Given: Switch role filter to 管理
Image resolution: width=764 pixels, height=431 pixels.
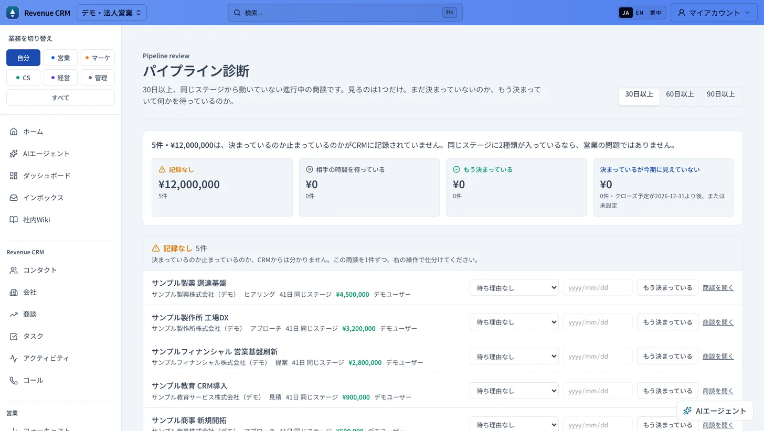Looking at the screenshot, I should [x=98, y=78].
